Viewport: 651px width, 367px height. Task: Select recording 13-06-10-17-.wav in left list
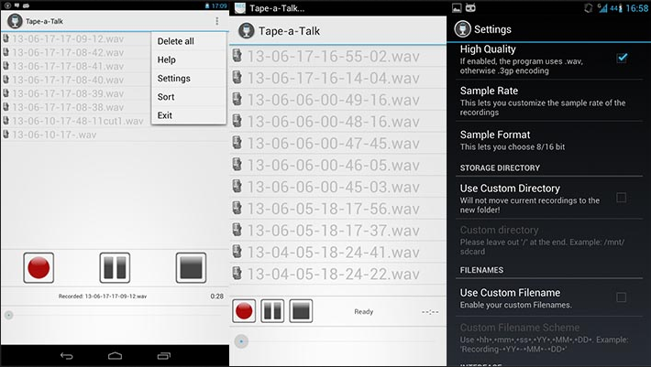click(x=54, y=135)
